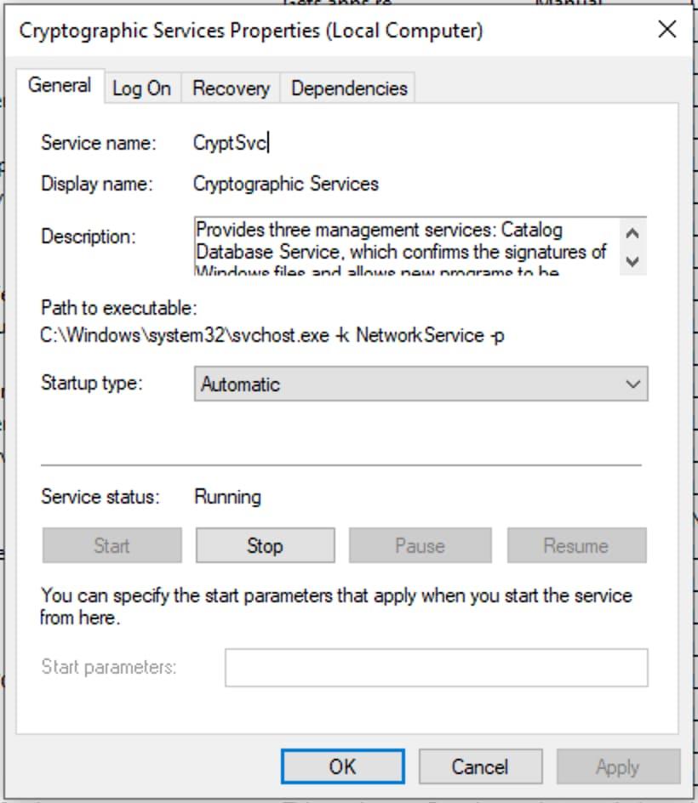Open the Dependencies tab
This screenshot has height=803, width=698.
point(349,88)
